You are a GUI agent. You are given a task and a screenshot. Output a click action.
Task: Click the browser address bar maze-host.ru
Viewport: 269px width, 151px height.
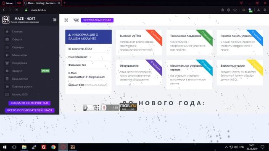pos(39,10)
